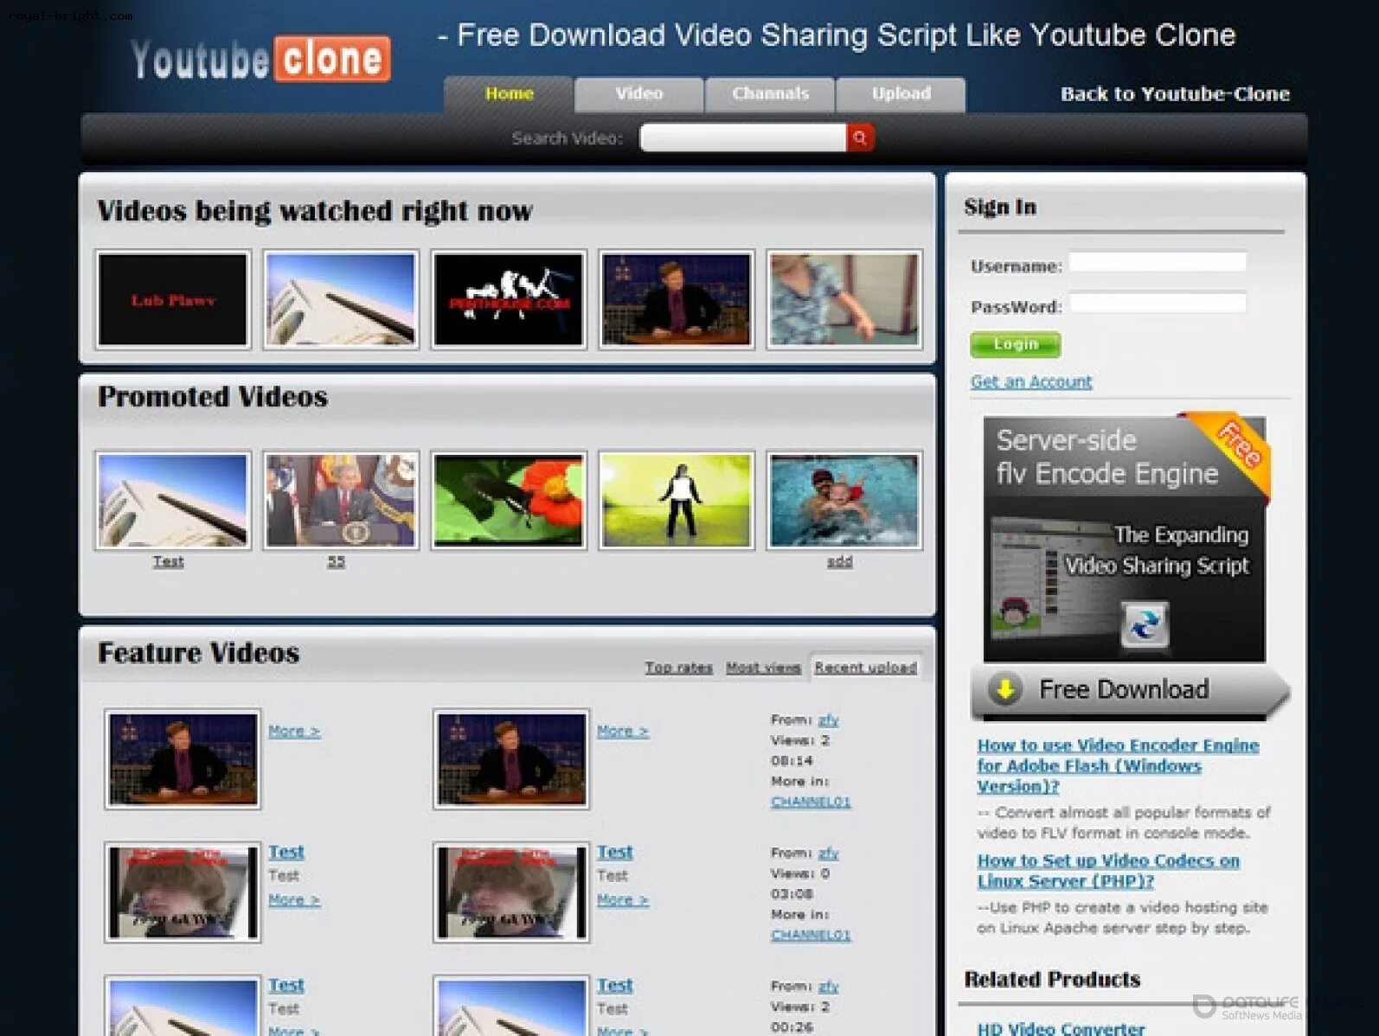Open the first feature talk show thumbnail
The image size is (1379, 1036).
tap(183, 759)
